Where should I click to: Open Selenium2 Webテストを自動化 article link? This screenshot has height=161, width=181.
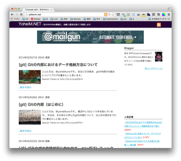click(142, 143)
